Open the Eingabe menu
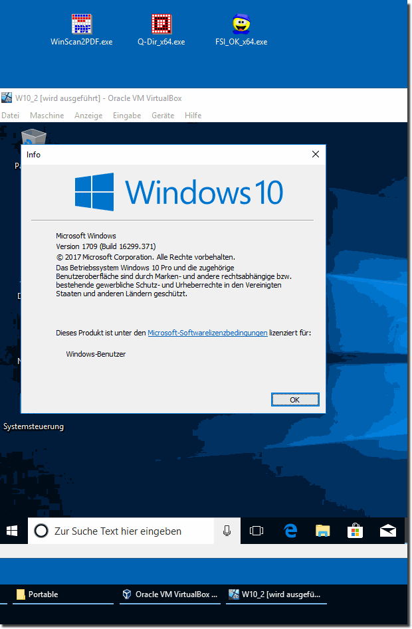The height and width of the screenshot is (629, 412). [x=127, y=116]
